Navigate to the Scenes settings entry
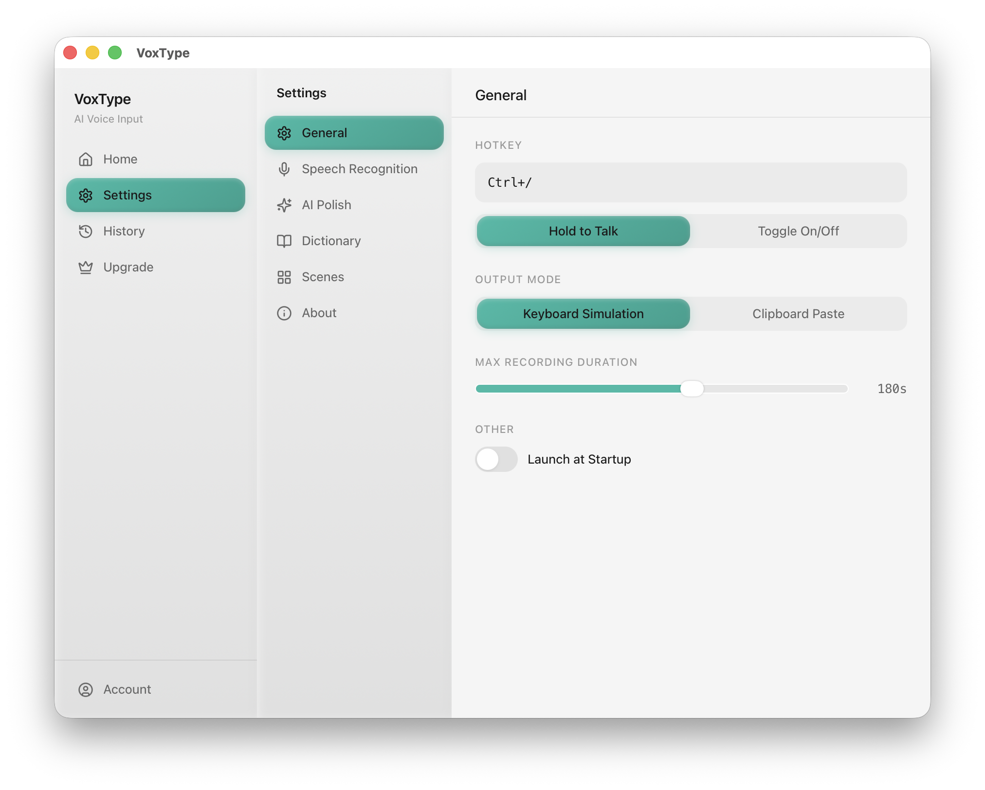985x790 pixels. tap(323, 277)
